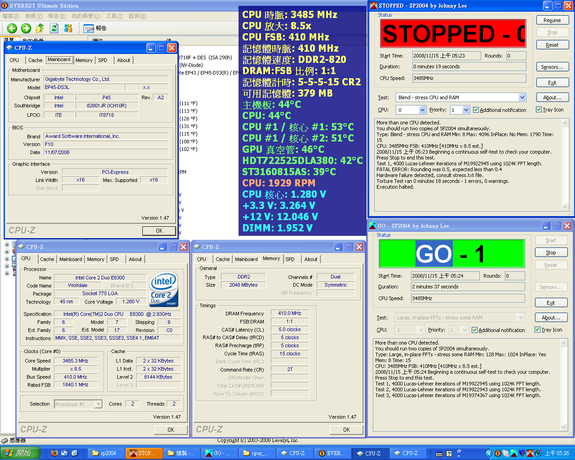Click About... in the GO SP2004 window
This screenshot has width=575, height=460.
(x=551, y=318)
